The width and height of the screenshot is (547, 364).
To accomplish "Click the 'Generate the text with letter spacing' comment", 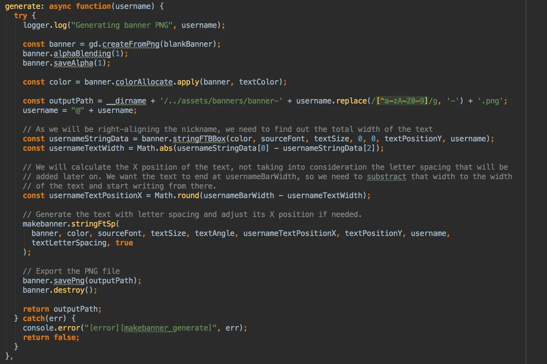I will (x=192, y=214).
